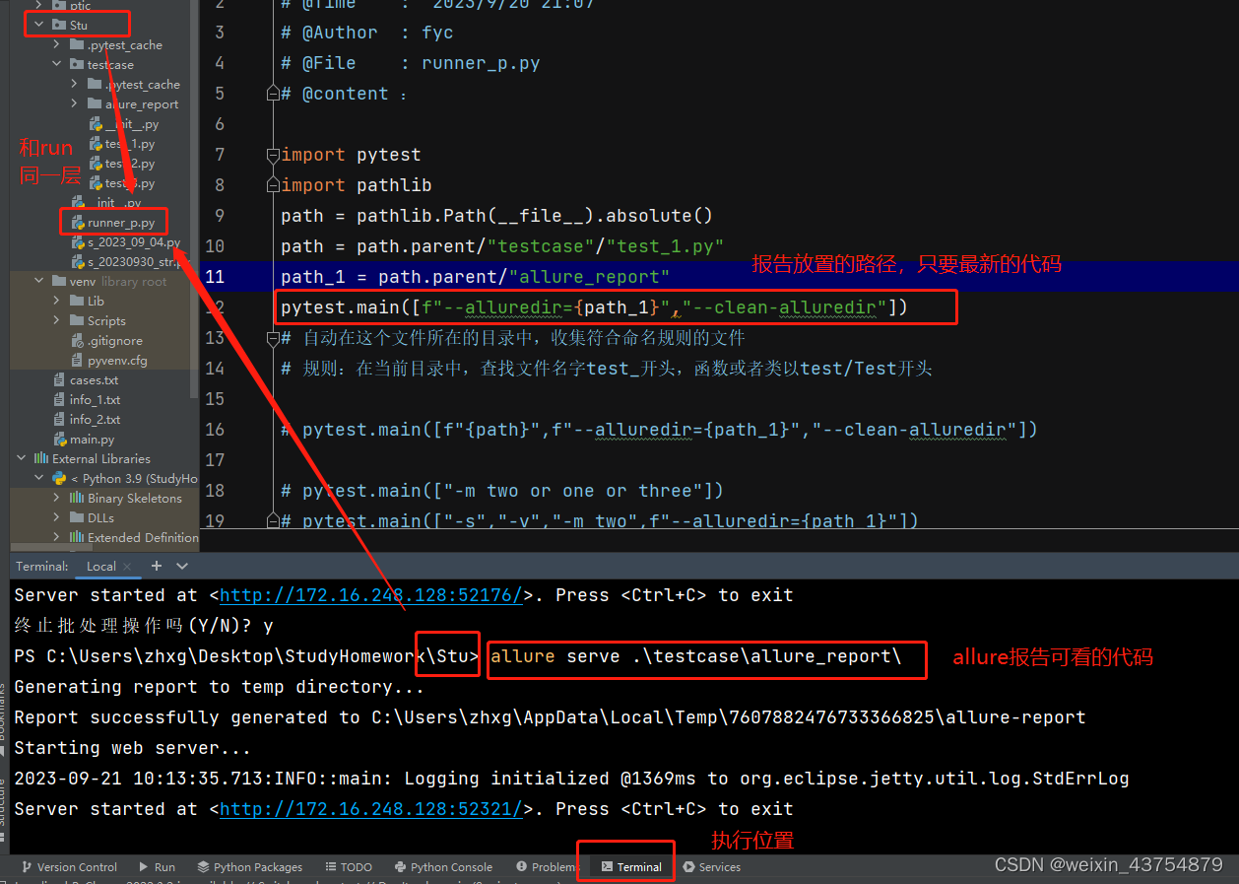The image size is (1239, 884).
Task: Click the pytest.main alluredir code line 12
Action: (594, 307)
